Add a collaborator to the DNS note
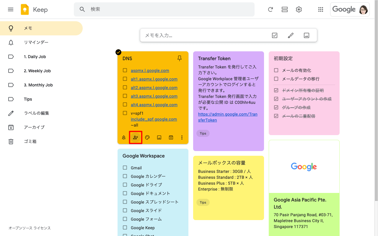 [136, 137]
